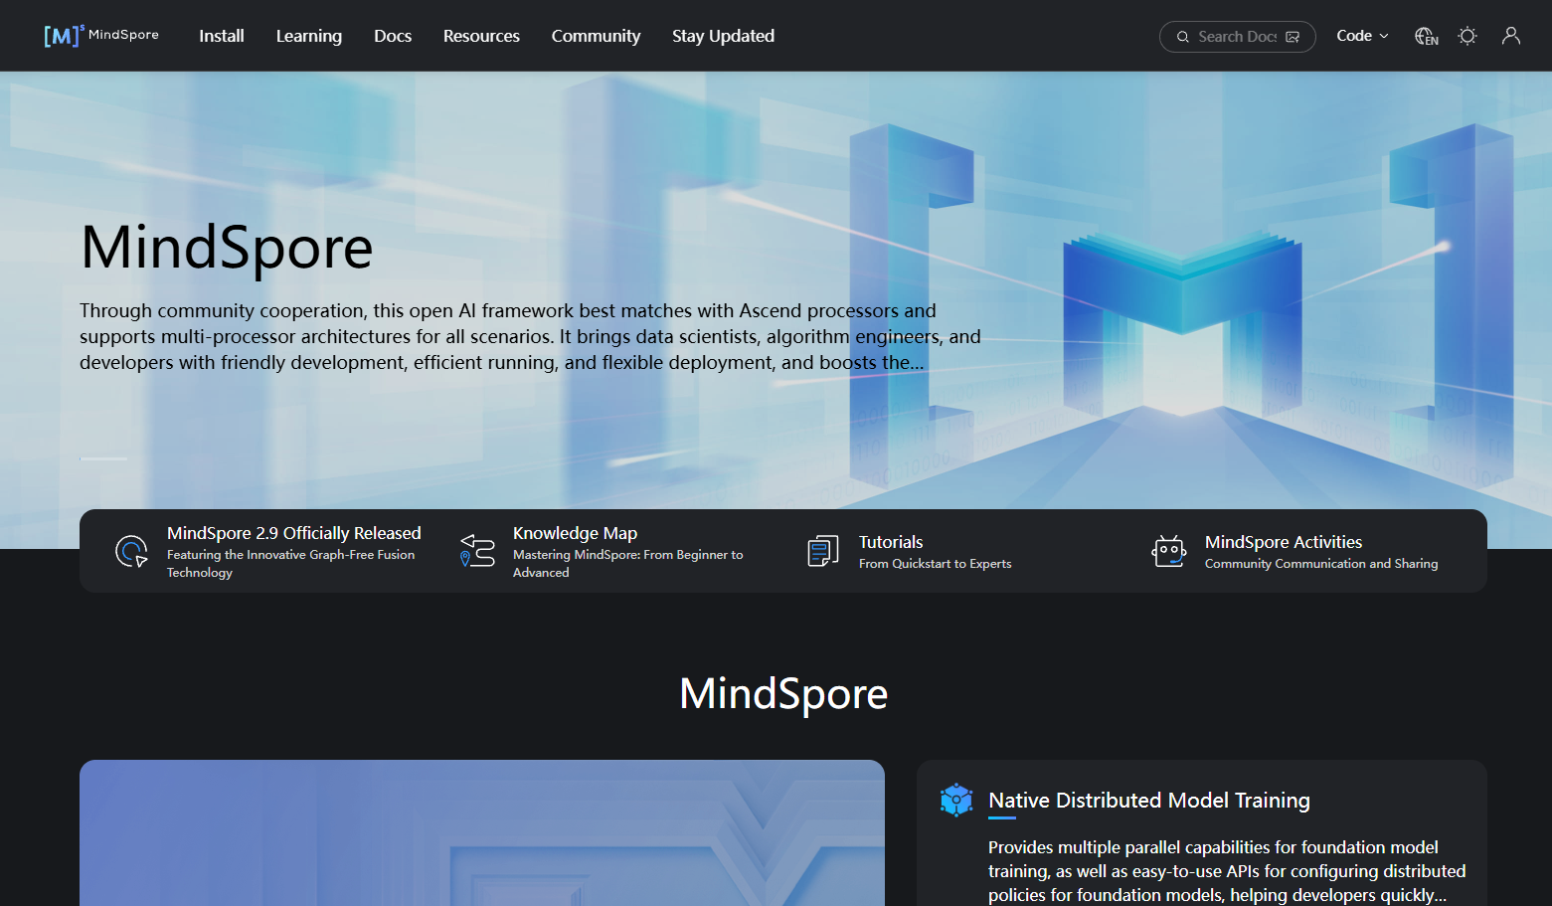Screen dimensions: 1552x906
Task: Open the Stay Updated menu
Action: pos(723,36)
